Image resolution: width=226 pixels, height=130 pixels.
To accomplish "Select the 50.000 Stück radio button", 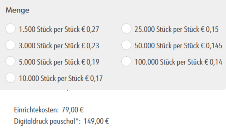I will (x=126, y=45).
